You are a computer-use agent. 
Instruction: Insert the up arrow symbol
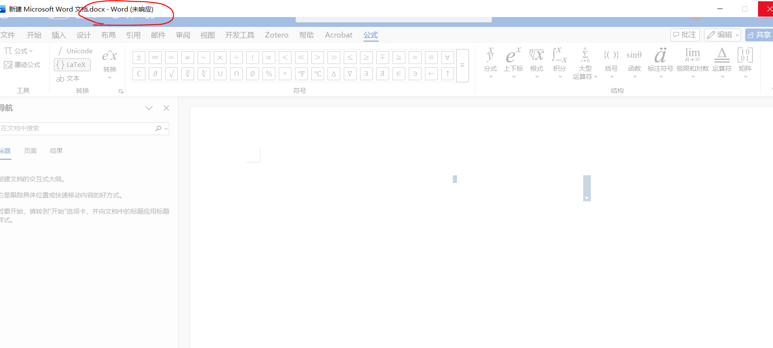(448, 74)
